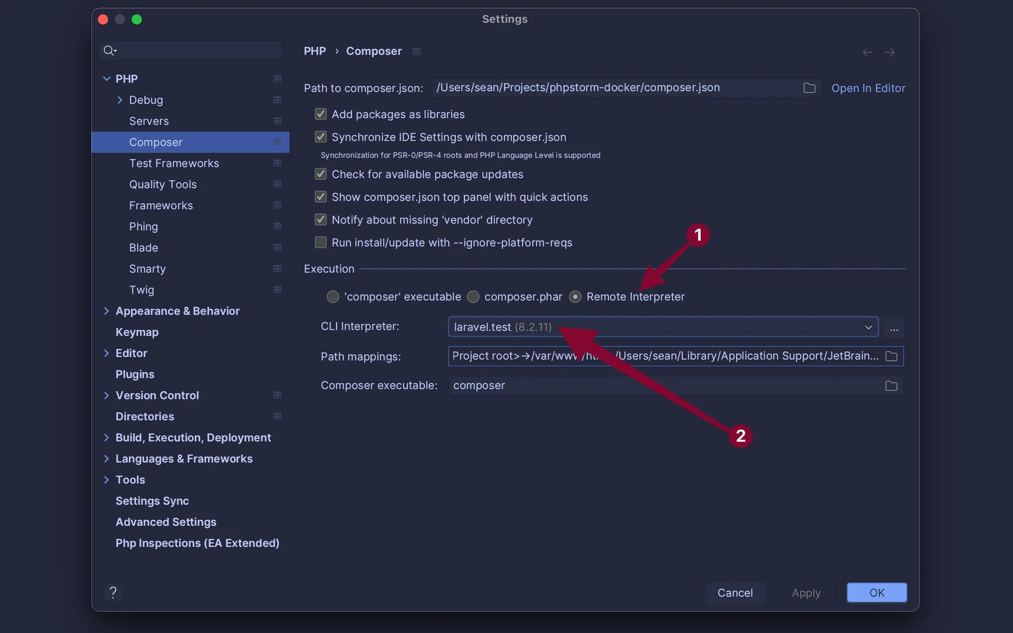Open Quality Tools settings page
The width and height of the screenshot is (1013, 633).
tap(190, 184)
